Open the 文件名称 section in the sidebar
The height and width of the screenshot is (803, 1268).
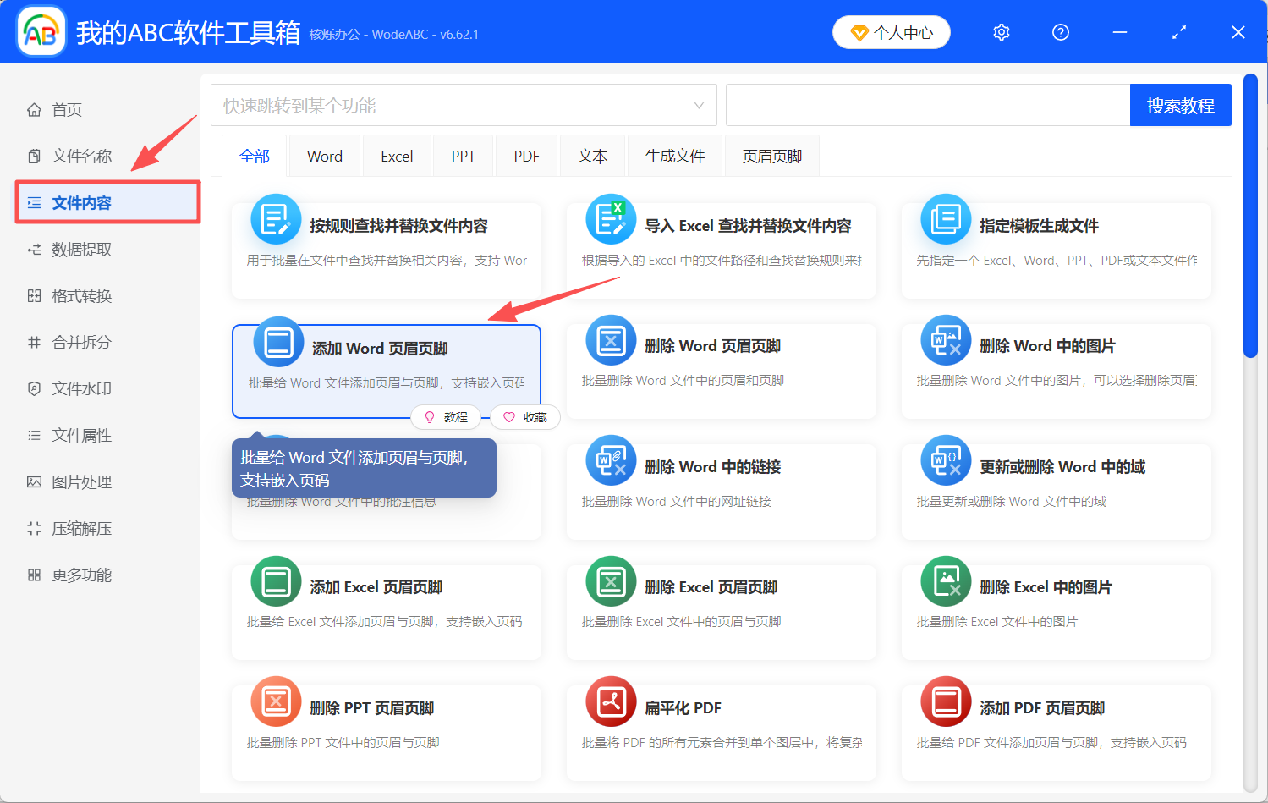(x=80, y=156)
